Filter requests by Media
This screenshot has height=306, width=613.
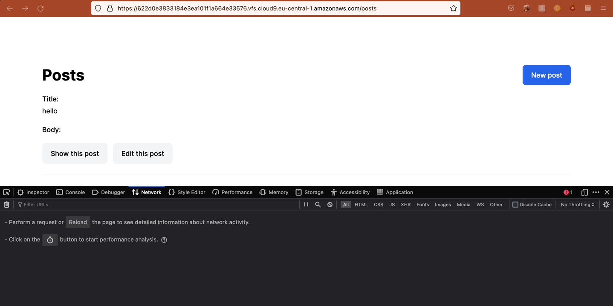tap(464, 205)
